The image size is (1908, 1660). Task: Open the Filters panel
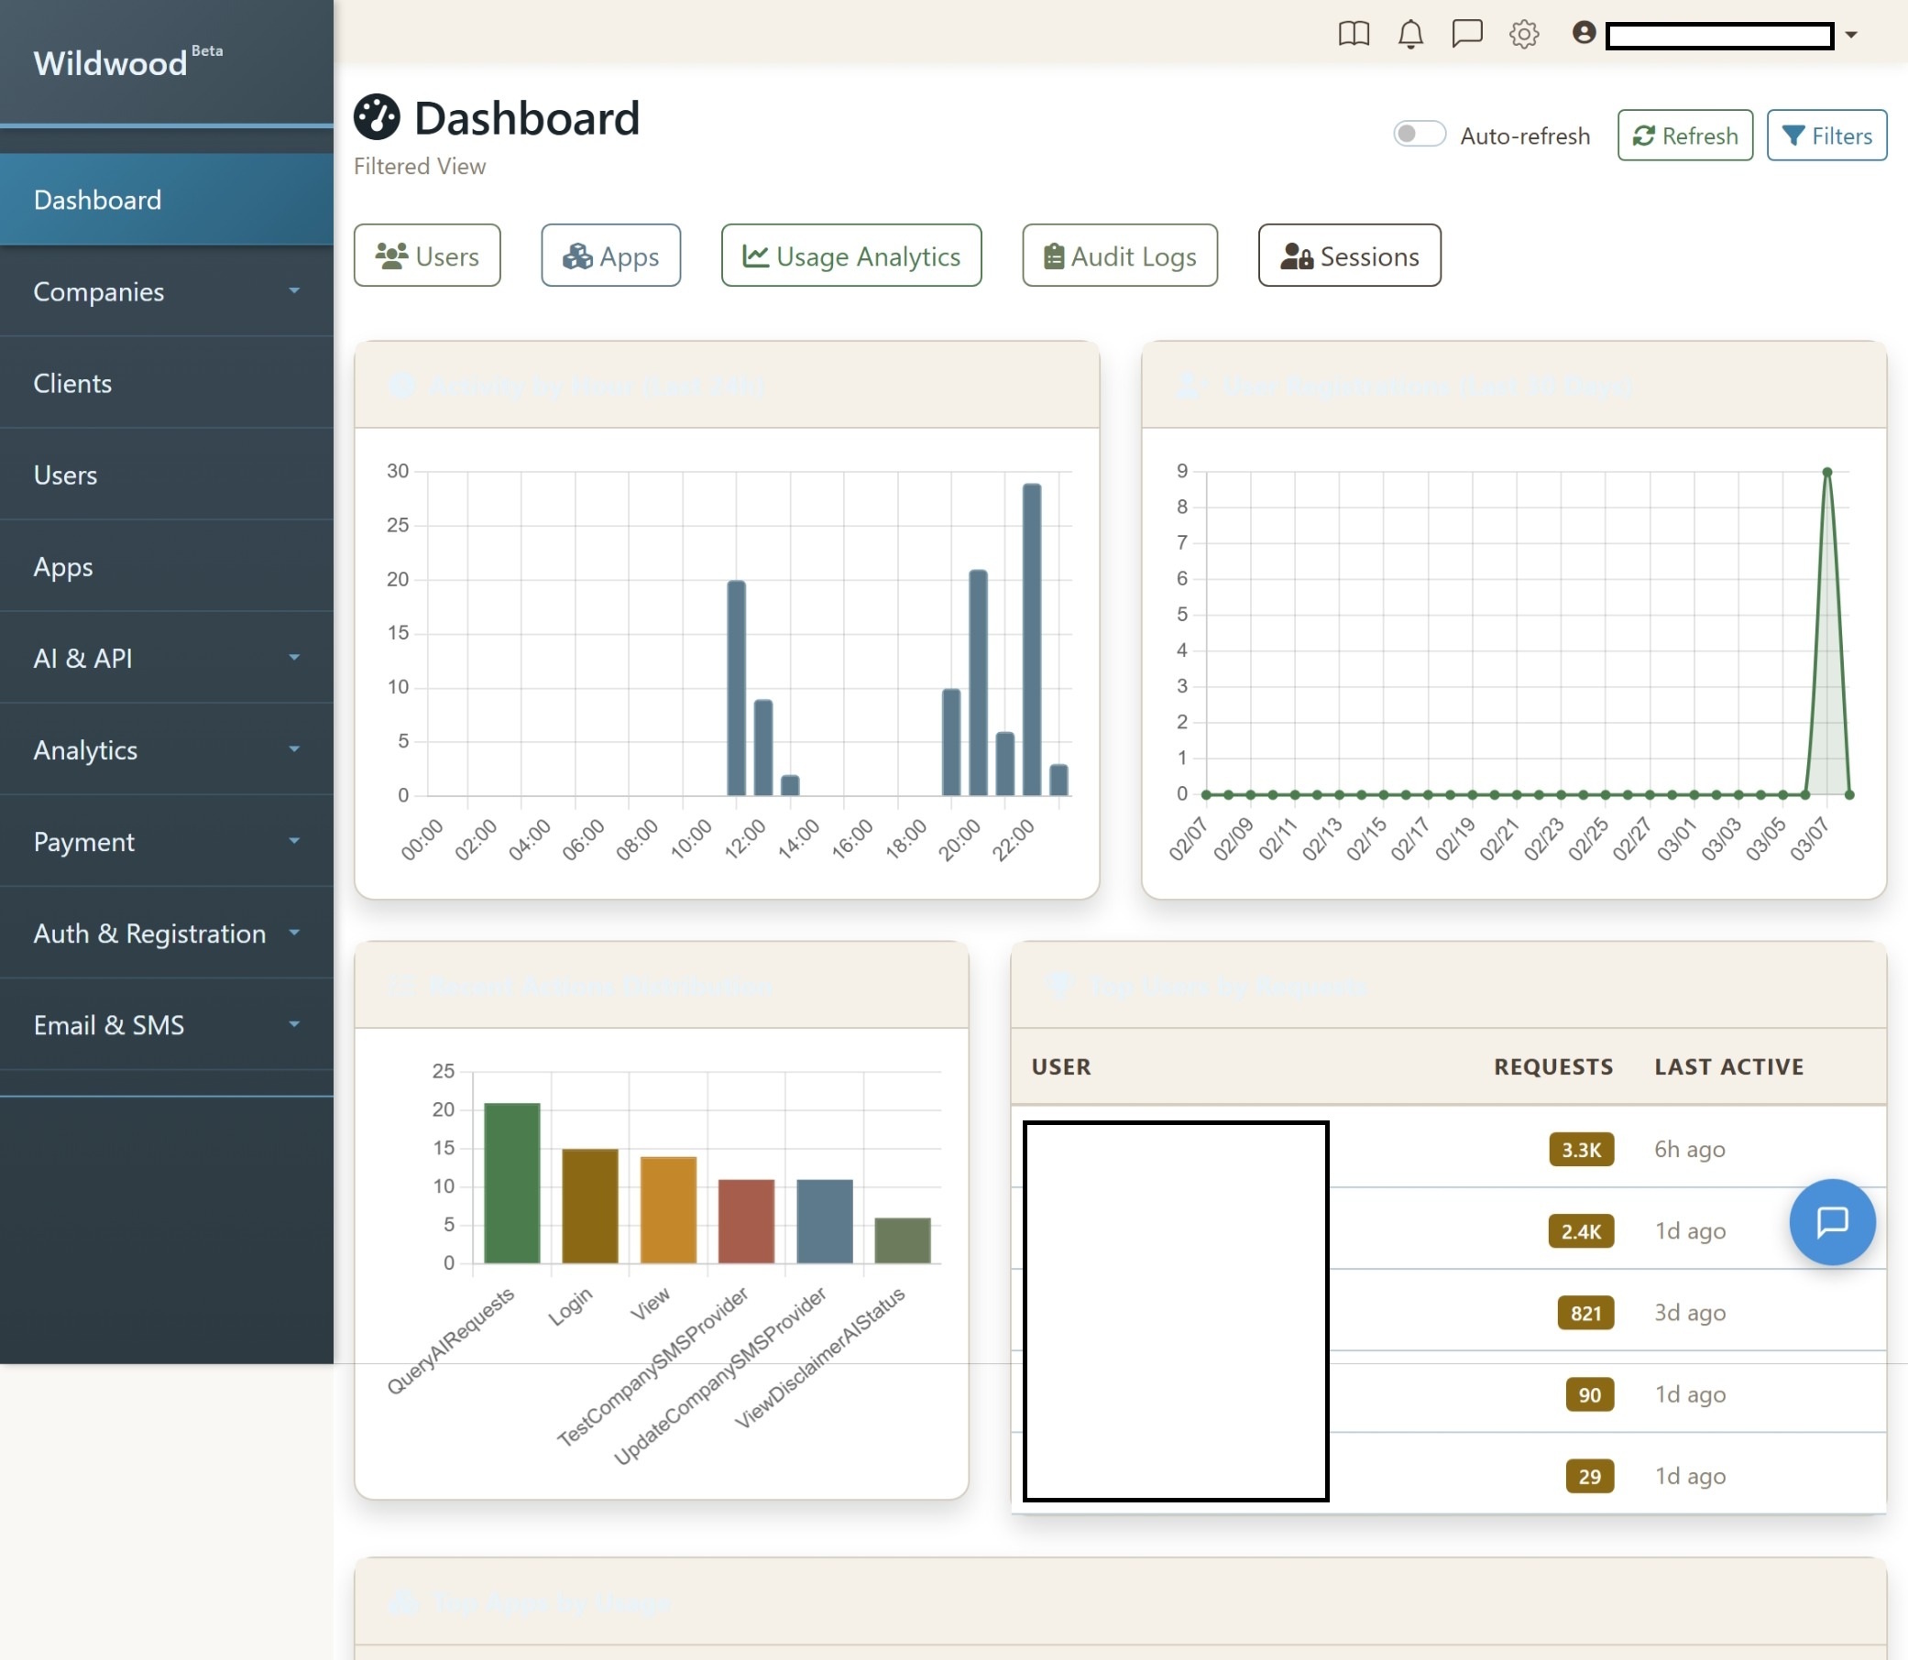(x=1826, y=136)
